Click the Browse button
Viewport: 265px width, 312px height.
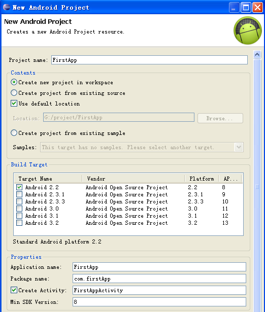(x=220, y=118)
